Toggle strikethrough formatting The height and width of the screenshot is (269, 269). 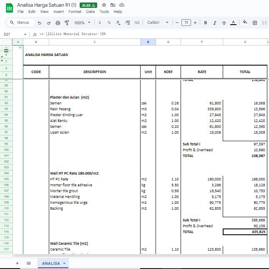224,23
